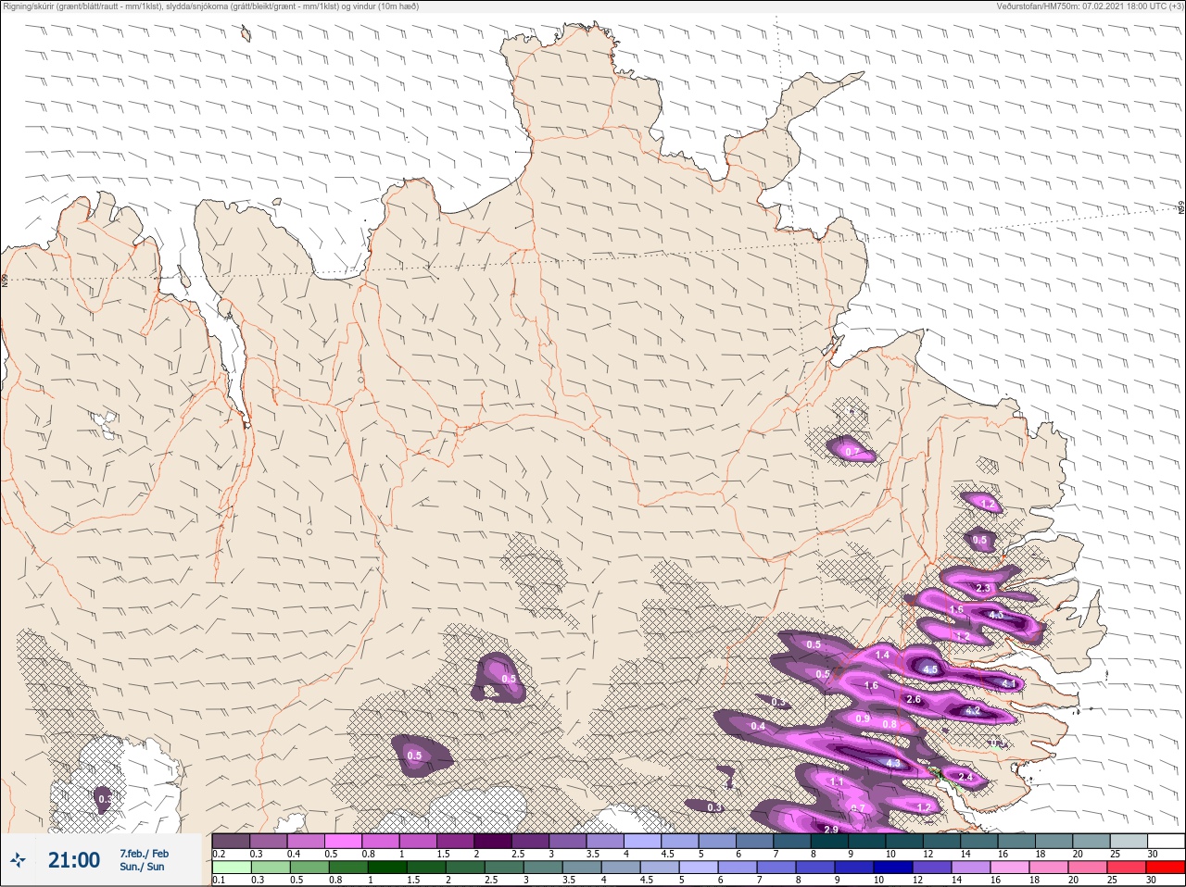The image size is (1186, 887).
Task: Click the 4.3 precipitation maximum label
Action: tap(893, 764)
